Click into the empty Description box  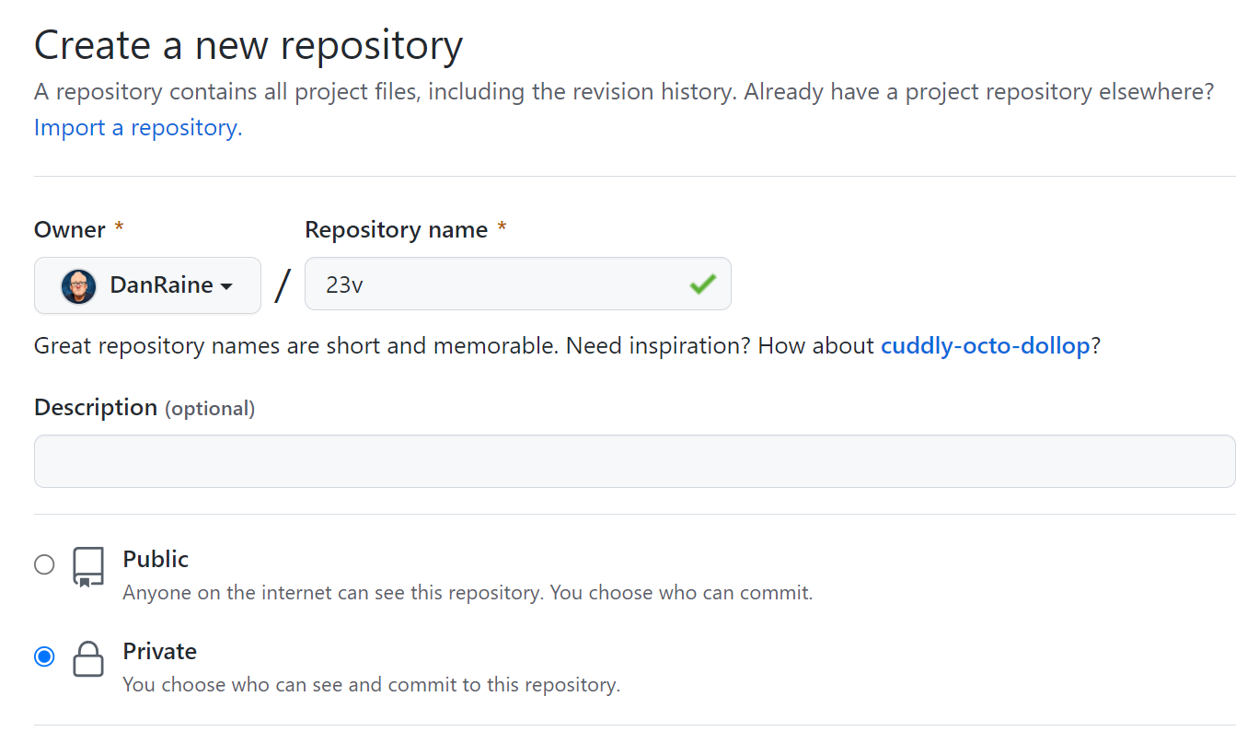click(x=634, y=461)
